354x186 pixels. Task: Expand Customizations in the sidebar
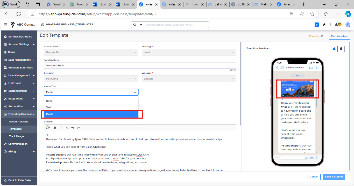pyautogui.click(x=19, y=91)
